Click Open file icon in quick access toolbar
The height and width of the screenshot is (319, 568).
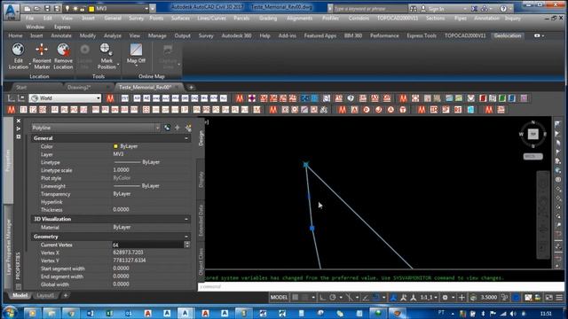[37, 8]
